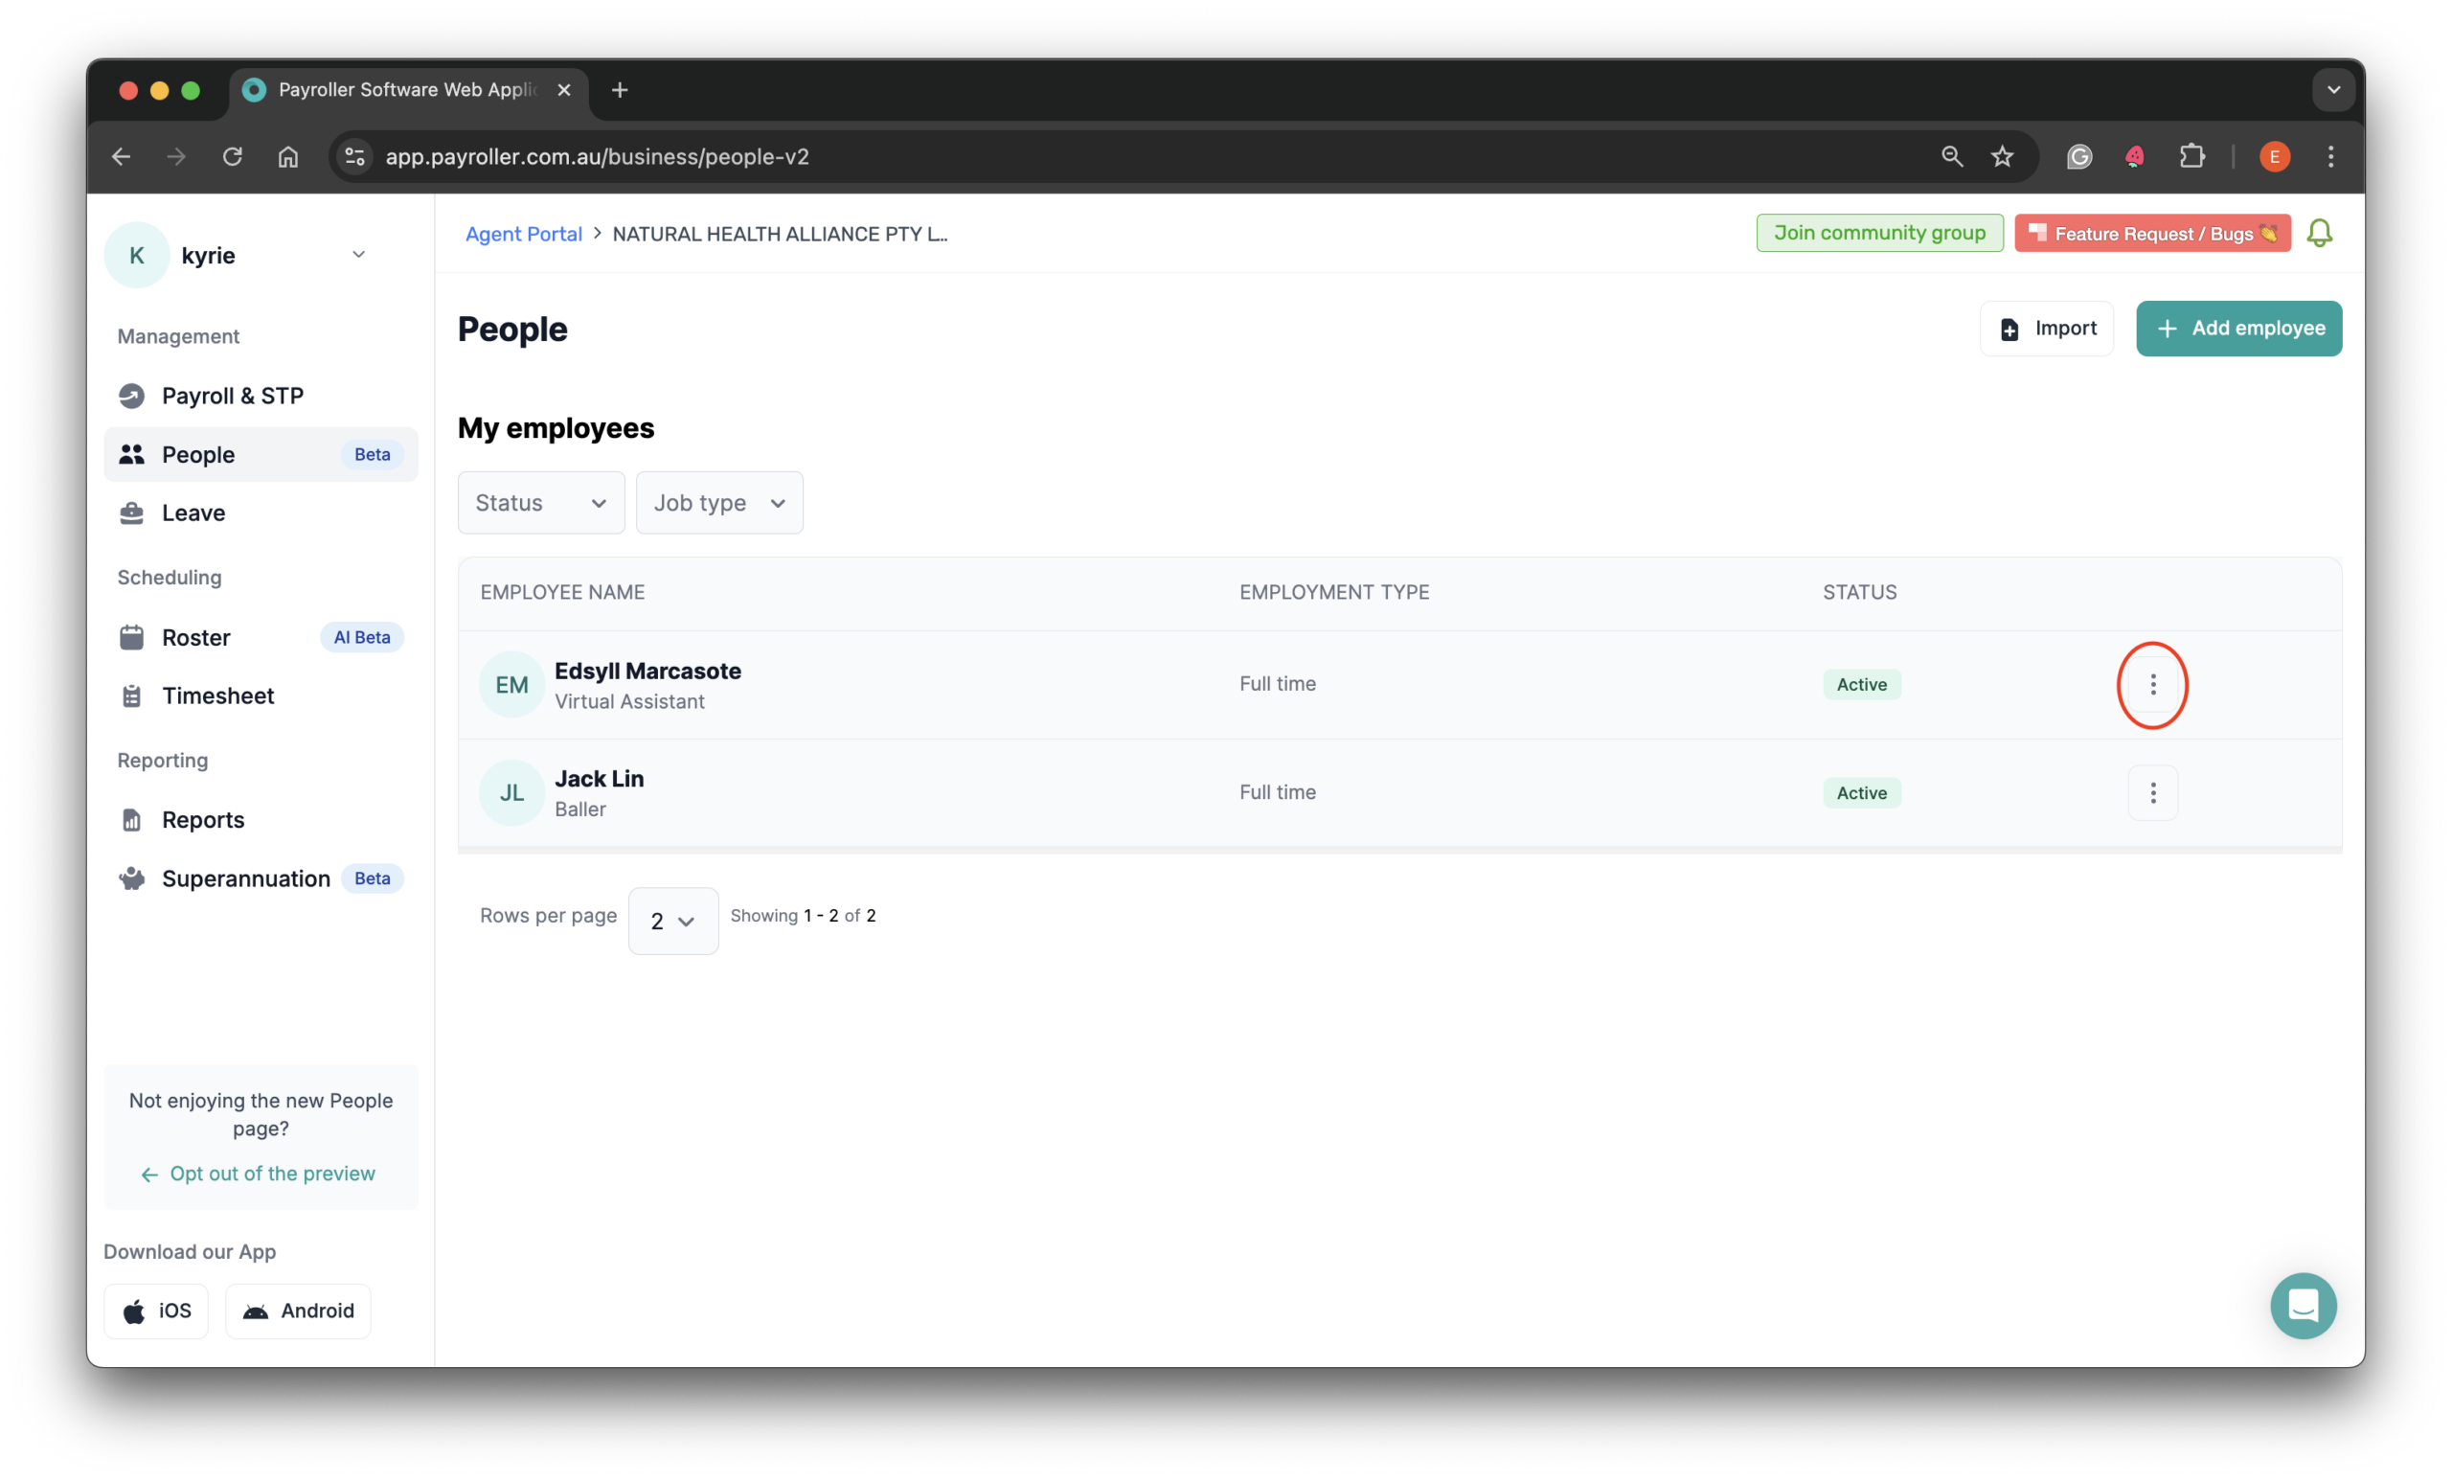
Task: Open Jack Lin's row actions menu
Action: click(2152, 792)
